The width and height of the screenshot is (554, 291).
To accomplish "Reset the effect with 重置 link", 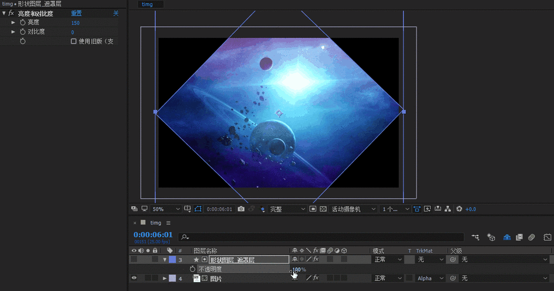I will click(x=76, y=13).
